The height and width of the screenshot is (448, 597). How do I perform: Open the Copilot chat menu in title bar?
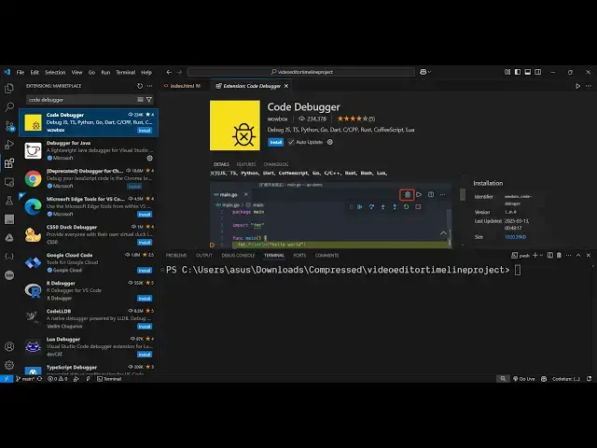425,72
